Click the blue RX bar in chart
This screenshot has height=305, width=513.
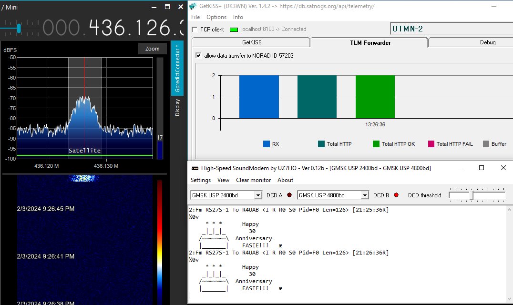point(259,97)
